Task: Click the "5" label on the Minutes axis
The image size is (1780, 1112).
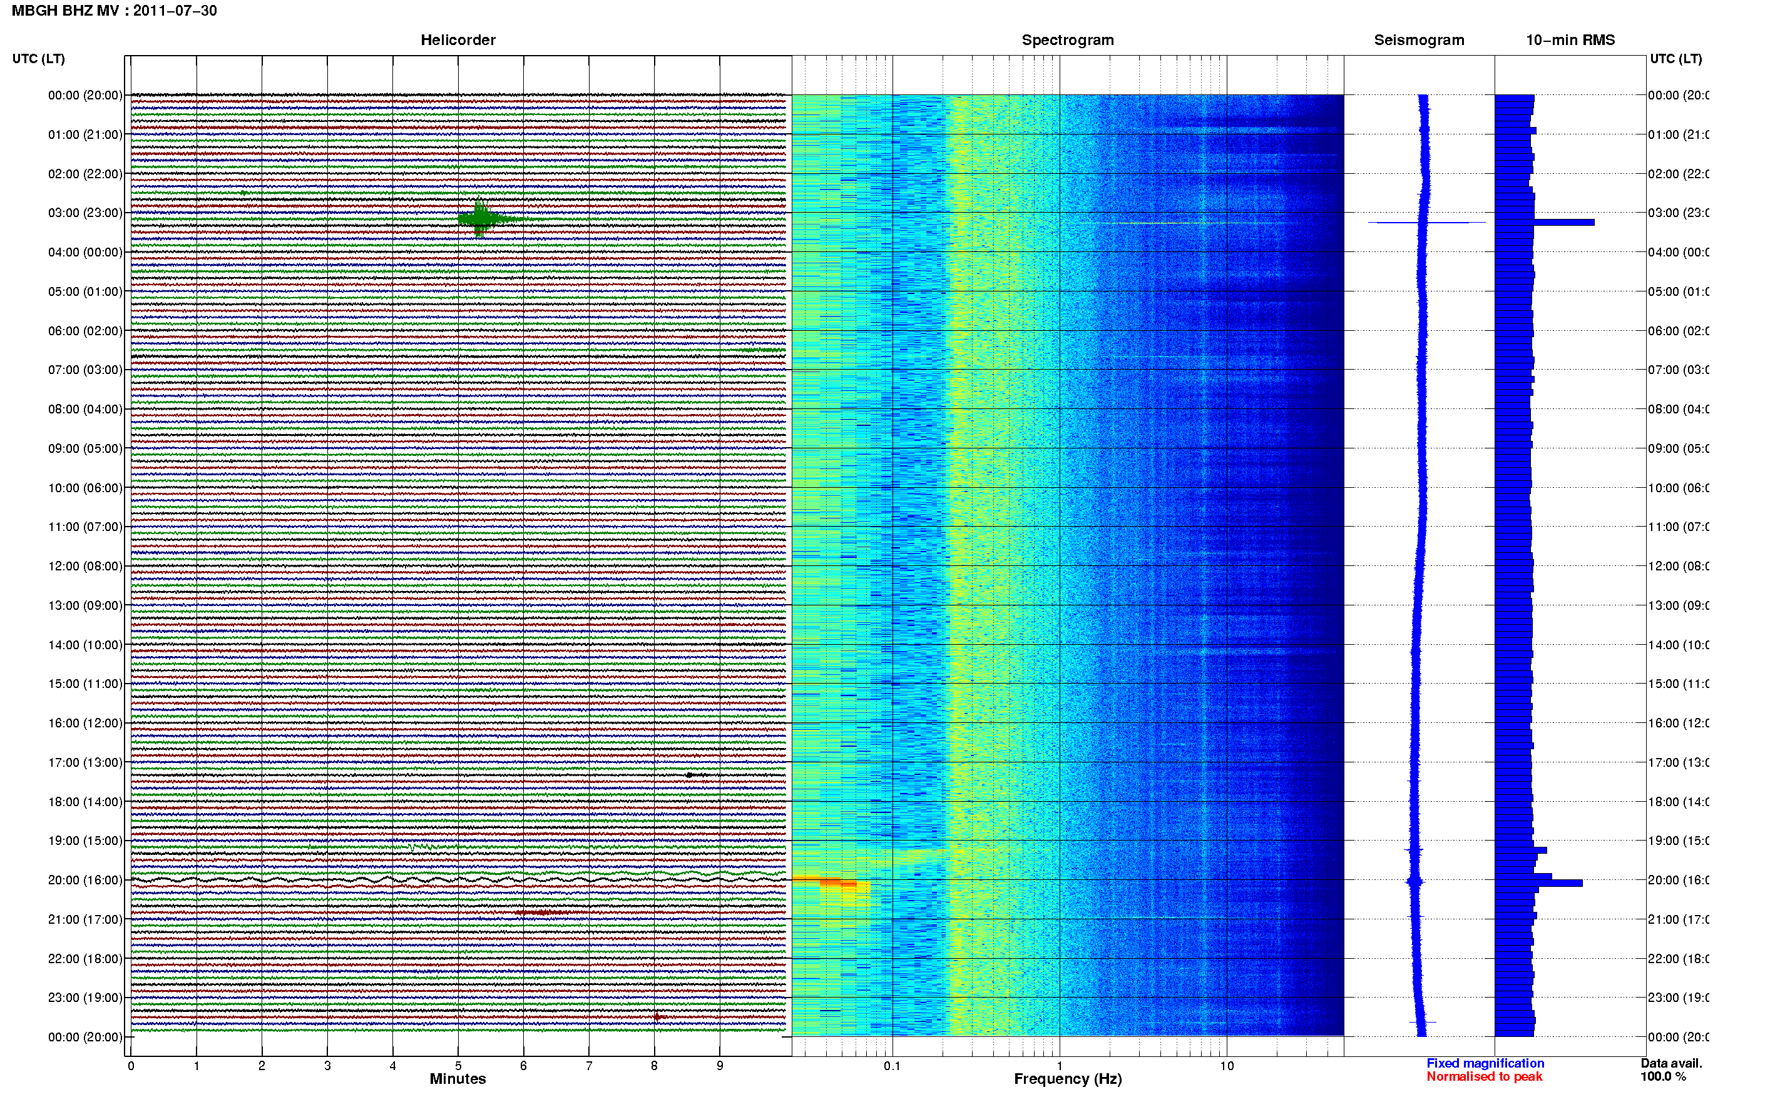Action: [458, 1066]
